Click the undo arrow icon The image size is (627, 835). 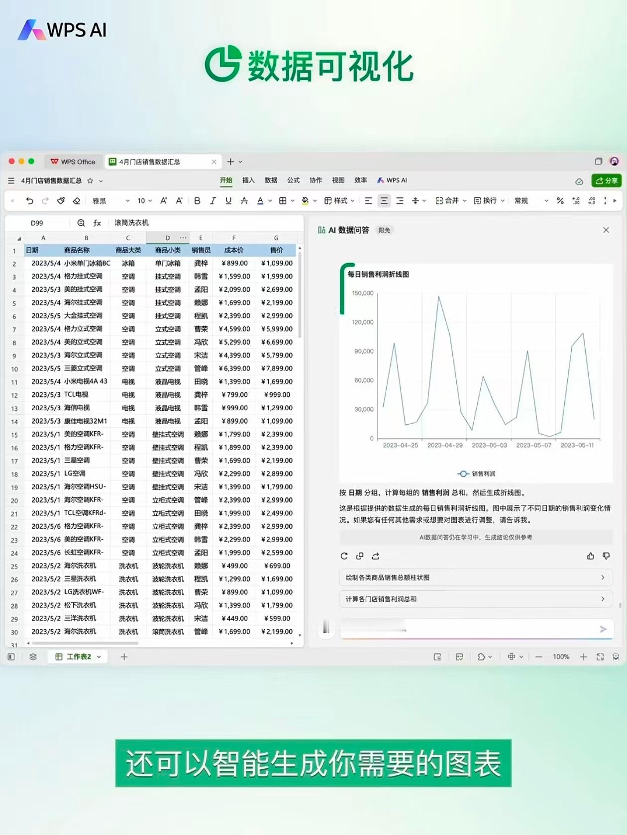pos(30,200)
